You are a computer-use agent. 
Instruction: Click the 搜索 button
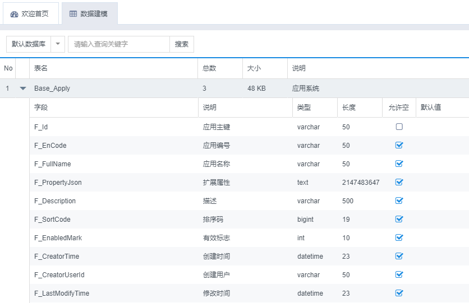coord(182,44)
